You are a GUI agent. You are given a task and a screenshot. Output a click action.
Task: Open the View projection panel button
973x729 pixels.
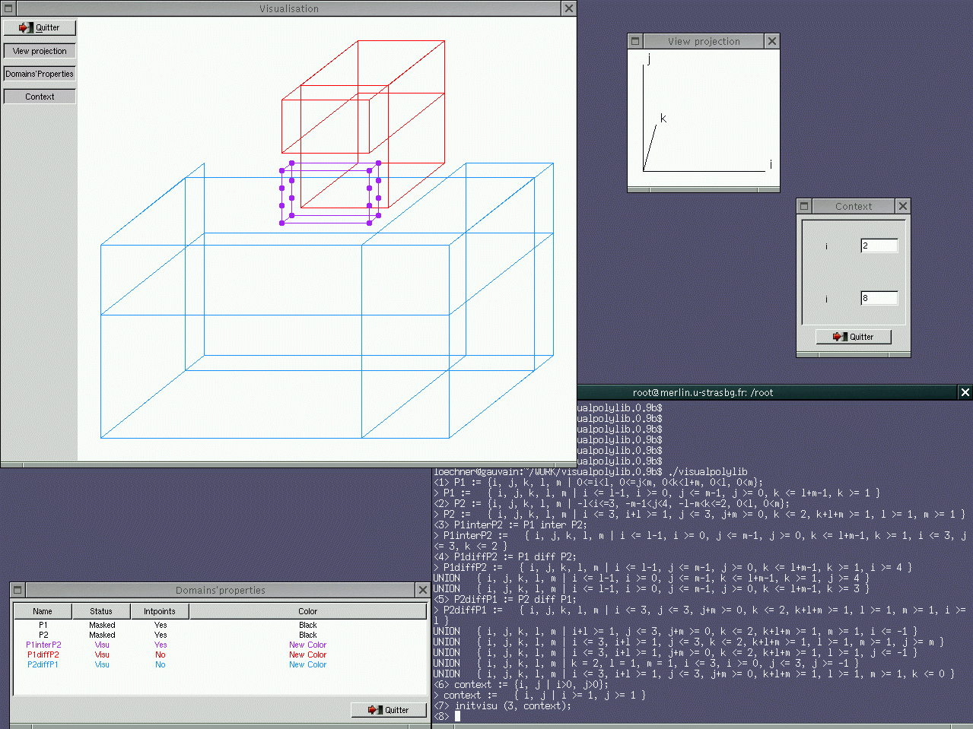tap(40, 51)
